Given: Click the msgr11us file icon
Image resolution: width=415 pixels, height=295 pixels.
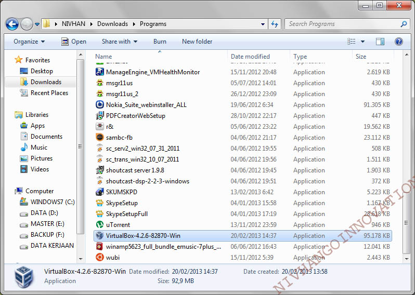Looking at the screenshot, I should tap(99, 83).
